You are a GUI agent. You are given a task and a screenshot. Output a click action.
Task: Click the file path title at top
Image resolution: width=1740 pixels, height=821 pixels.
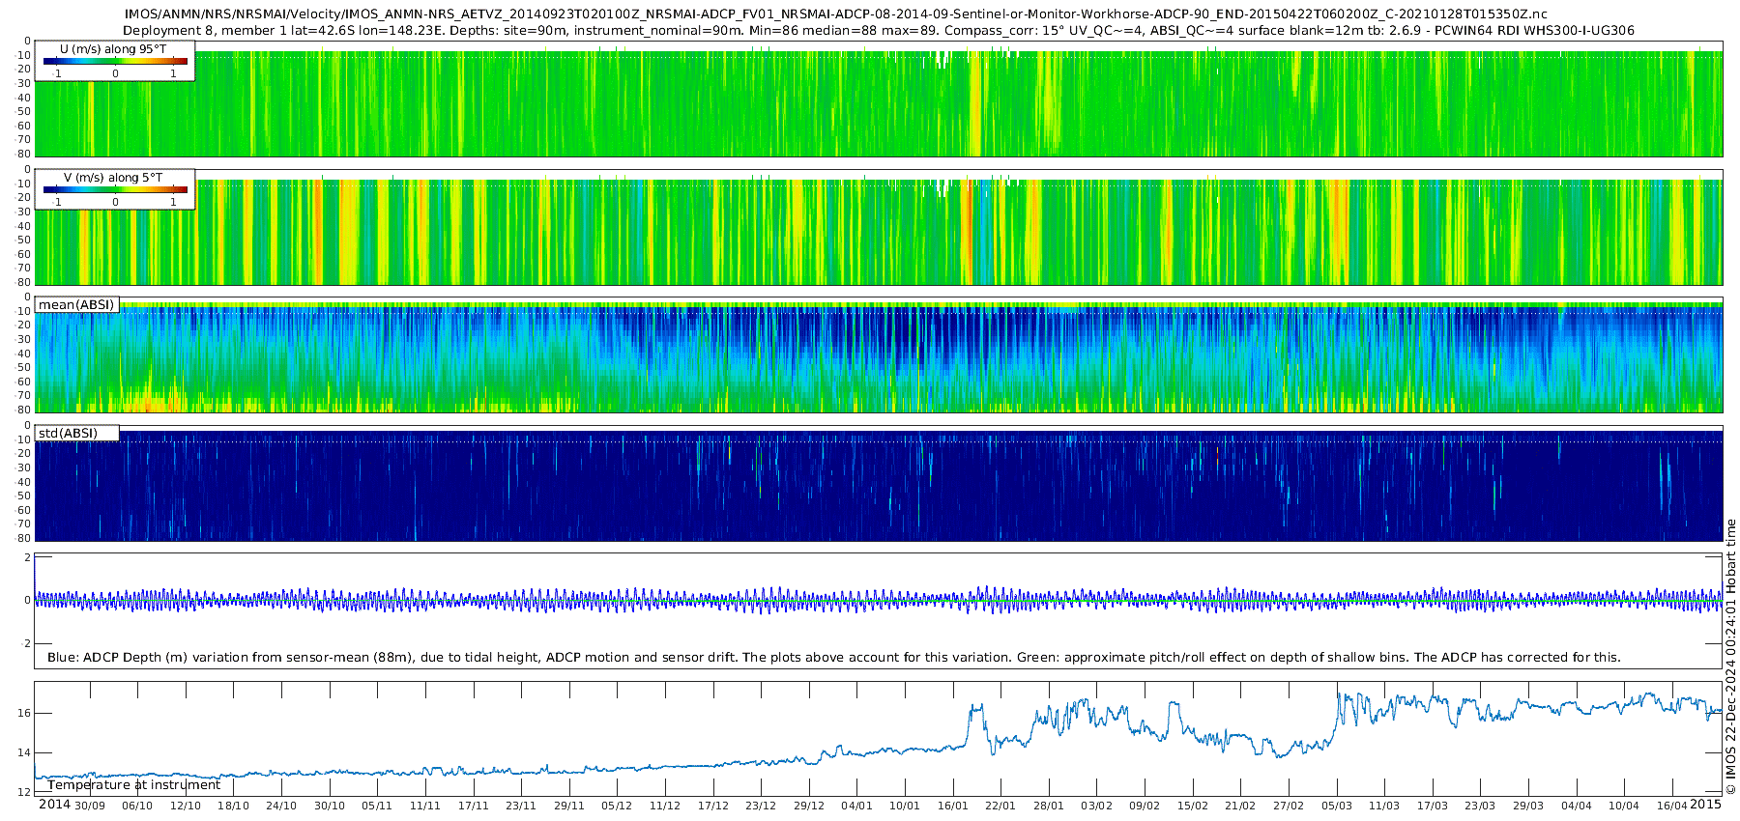(x=836, y=14)
